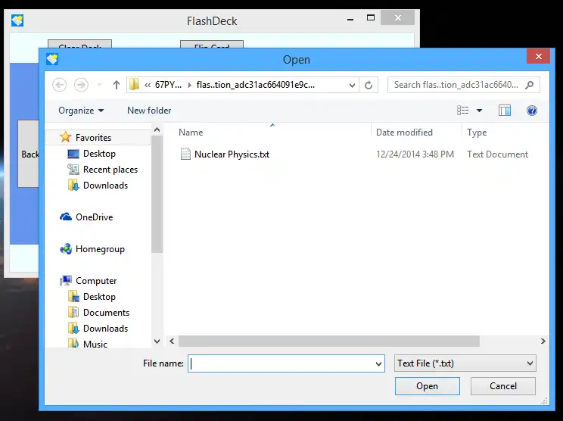
Task: Click the Open dialog title bar icon
Action: 52,59
